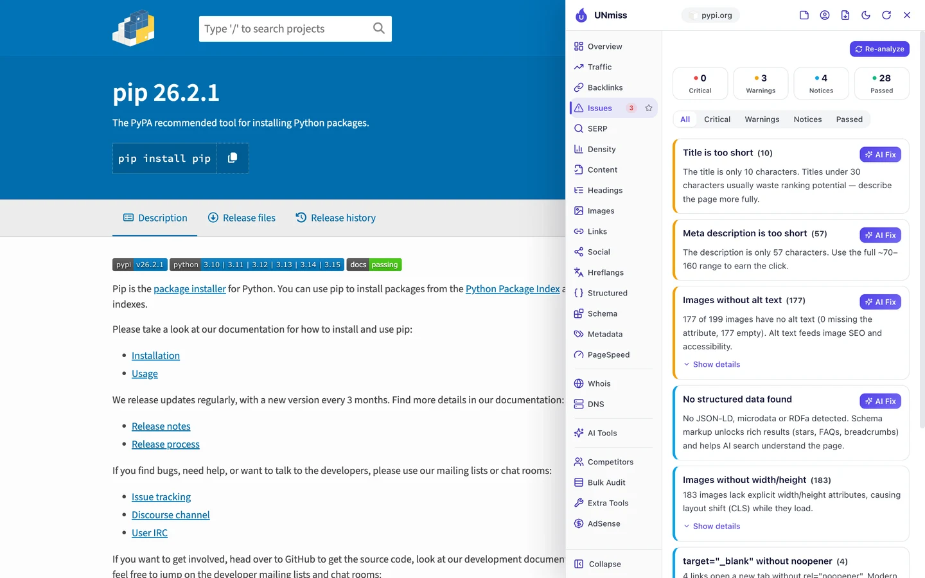Click AI Fix for No structured data found
This screenshot has height=578, width=925.
880,401
